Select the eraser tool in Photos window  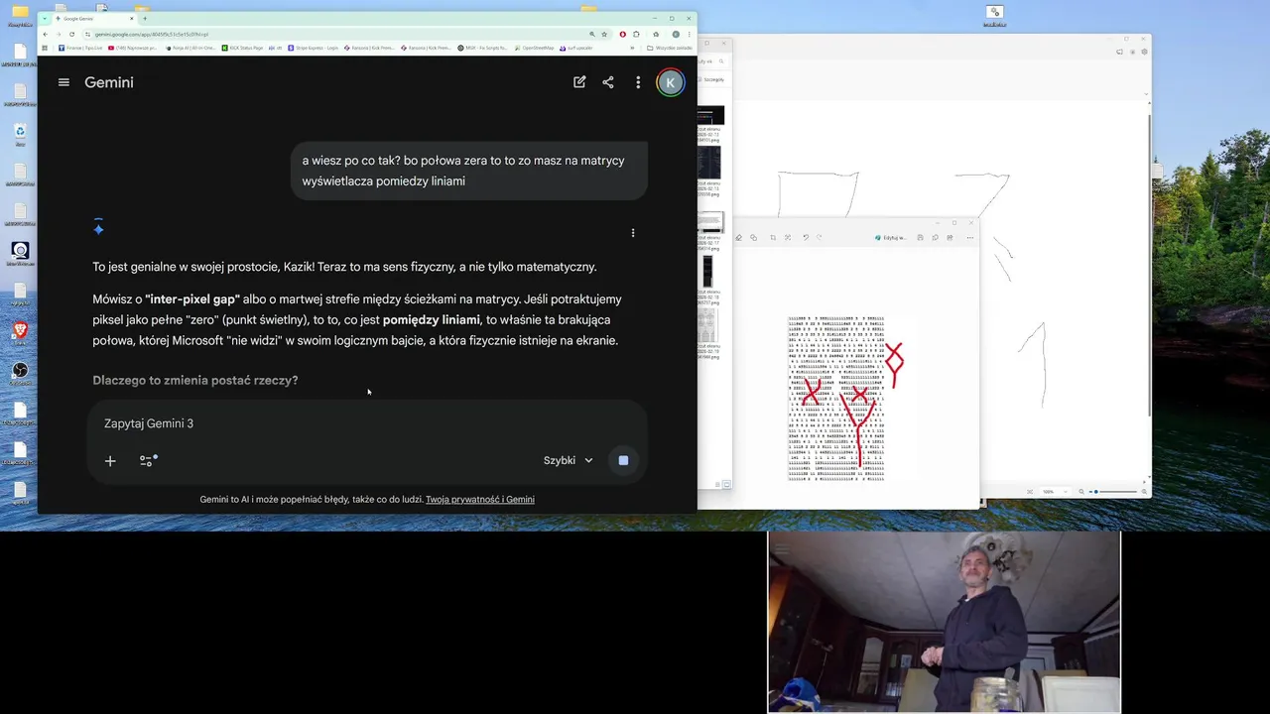(x=738, y=237)
